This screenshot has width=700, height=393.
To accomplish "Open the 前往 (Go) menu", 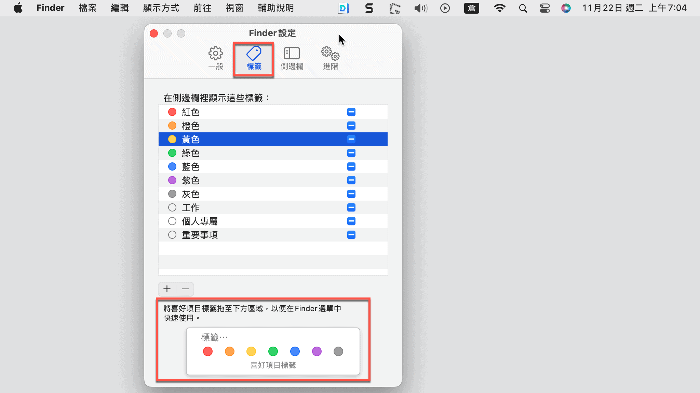I will (202, 8).
